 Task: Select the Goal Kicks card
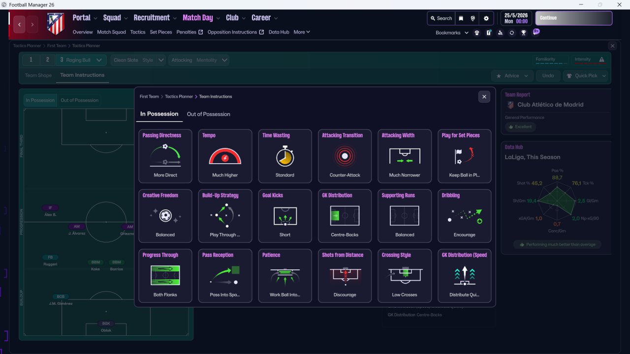[x=285, y=216]
